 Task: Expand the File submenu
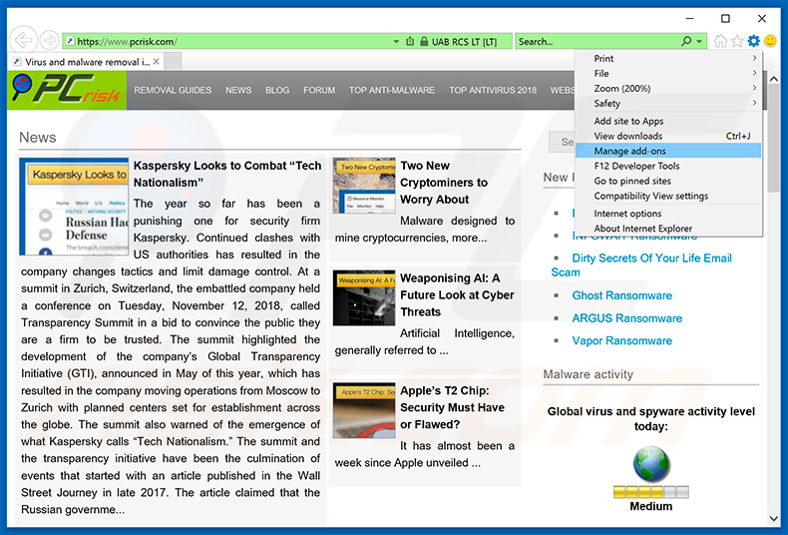coord(668,74)
